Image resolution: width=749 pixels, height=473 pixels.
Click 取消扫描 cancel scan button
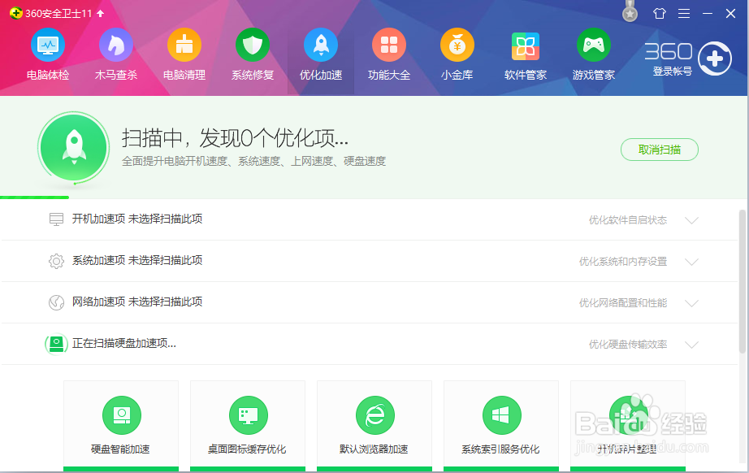[659, 150]
